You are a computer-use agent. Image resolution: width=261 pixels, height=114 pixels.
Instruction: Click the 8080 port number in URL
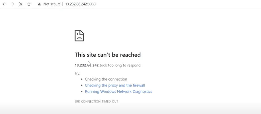[92, 4]
